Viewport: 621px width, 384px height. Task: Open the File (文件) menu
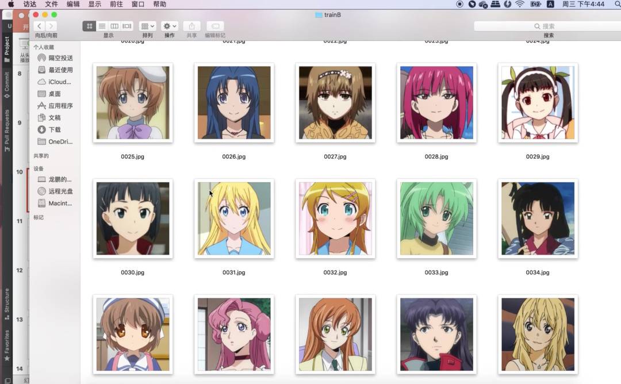click(51, 4)
